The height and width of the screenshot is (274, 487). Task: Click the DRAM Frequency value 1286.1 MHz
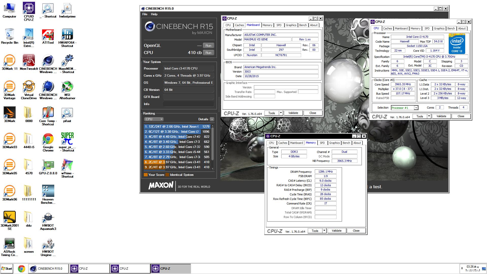pyautogui.click(x=326, y=172)
